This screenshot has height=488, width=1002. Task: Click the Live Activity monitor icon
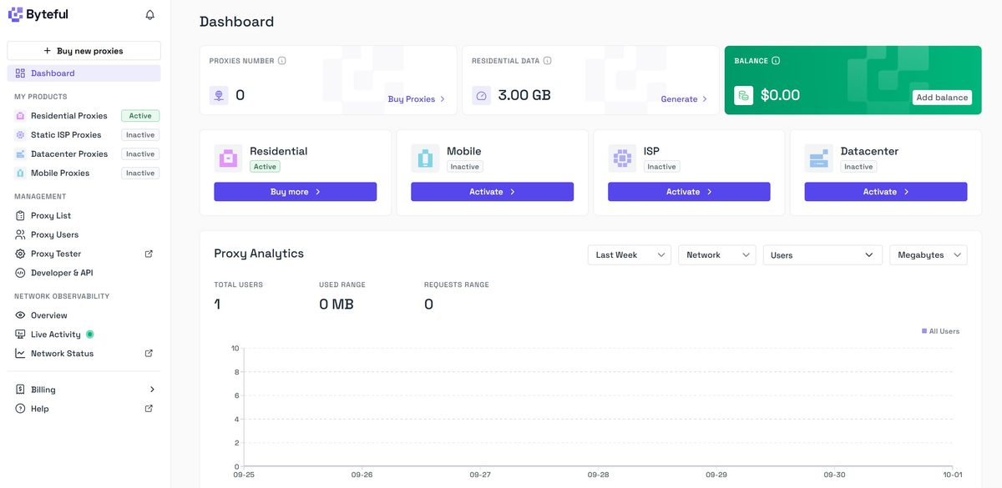coord(21,335)
